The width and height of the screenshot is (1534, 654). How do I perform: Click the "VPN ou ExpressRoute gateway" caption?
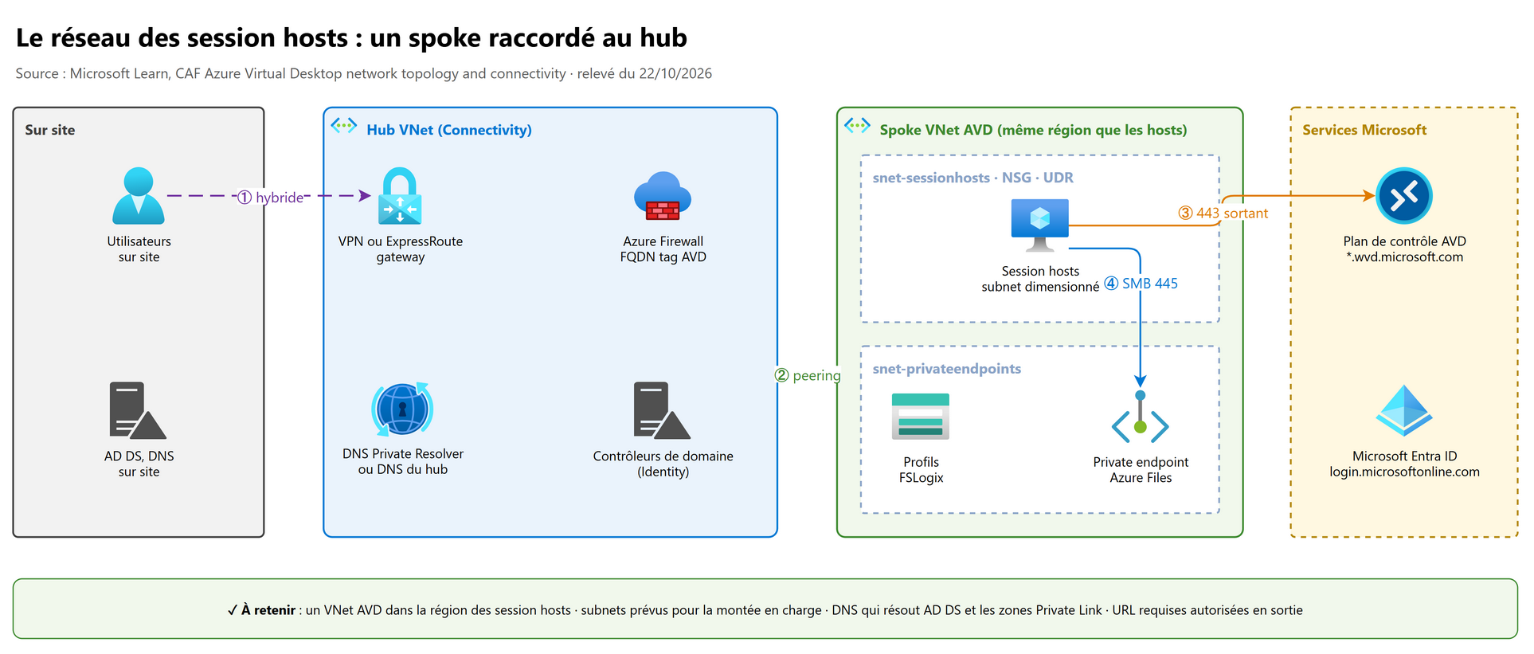point(400,249)
